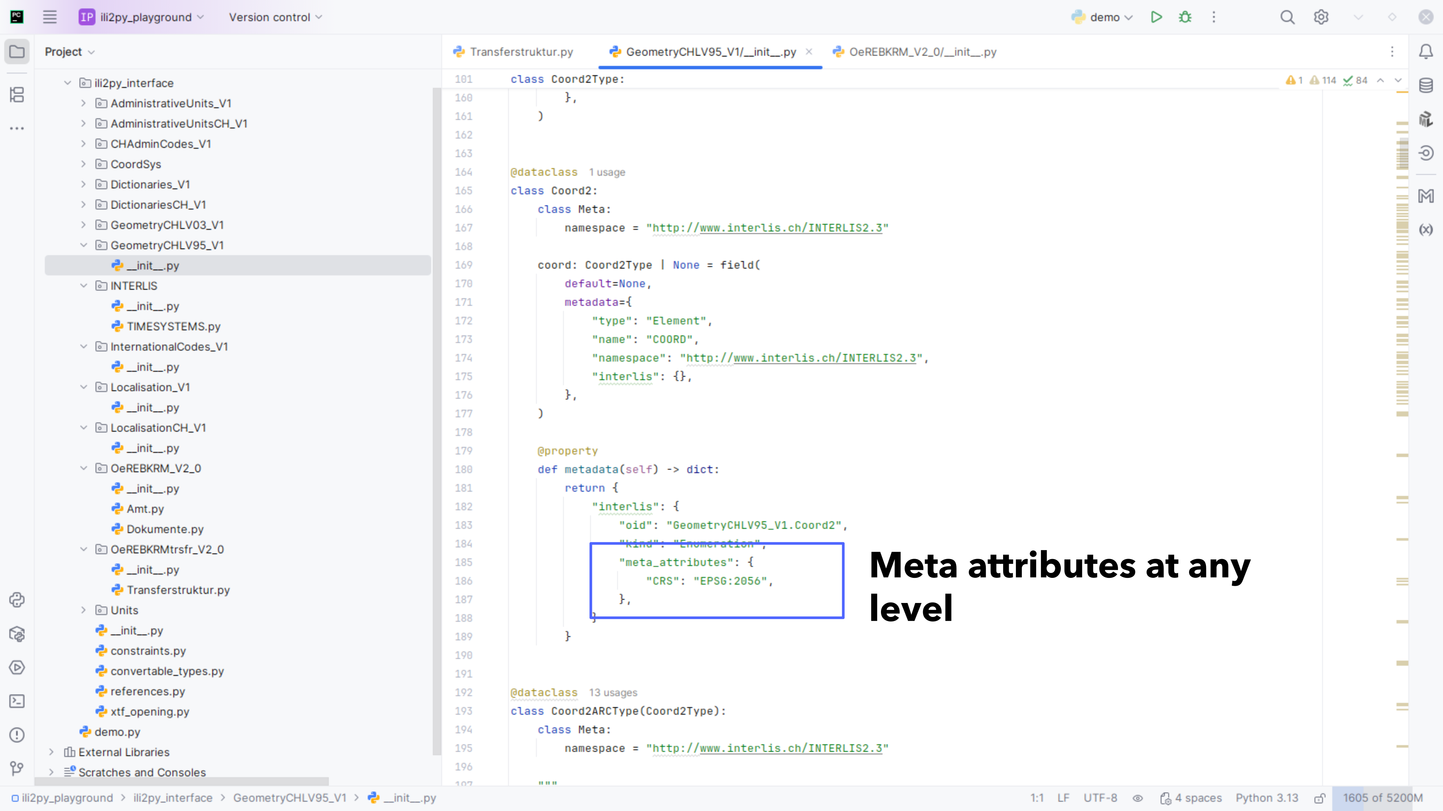Viewport: 1443px width, 811px height.
Task: Toggle reader mode eye icon
Action: [x=1138, y=798]
